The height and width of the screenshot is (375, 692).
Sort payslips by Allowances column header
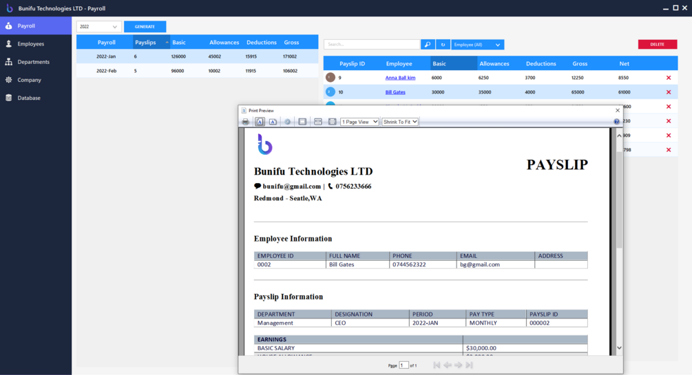(494, 63)
